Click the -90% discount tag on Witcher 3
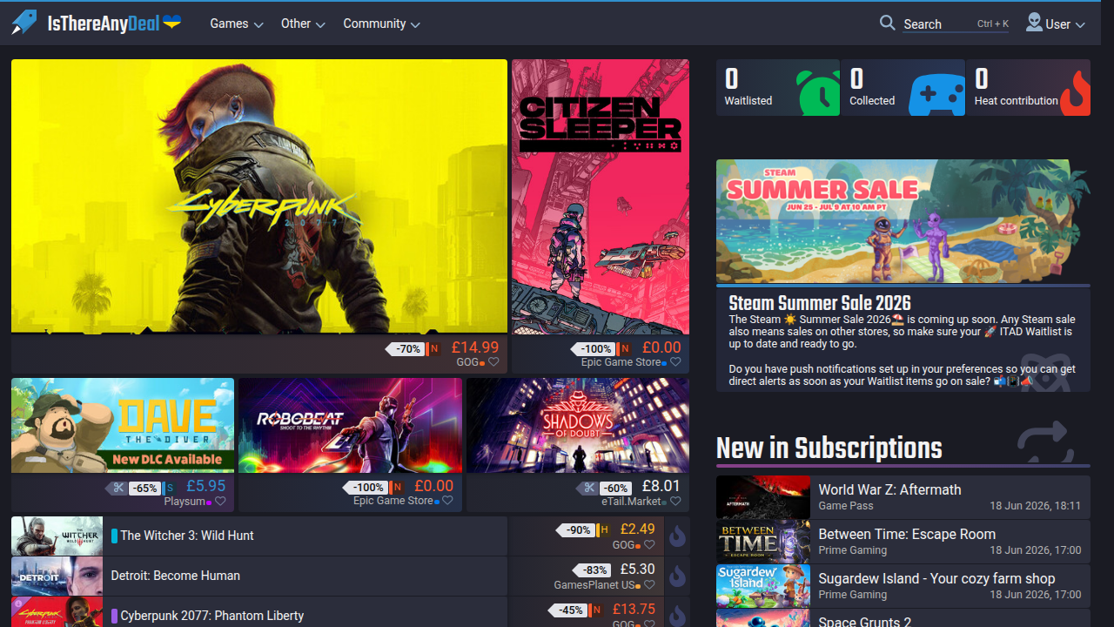 (x=574, y=529)
